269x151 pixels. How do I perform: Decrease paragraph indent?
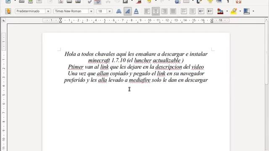coord(201,11)
